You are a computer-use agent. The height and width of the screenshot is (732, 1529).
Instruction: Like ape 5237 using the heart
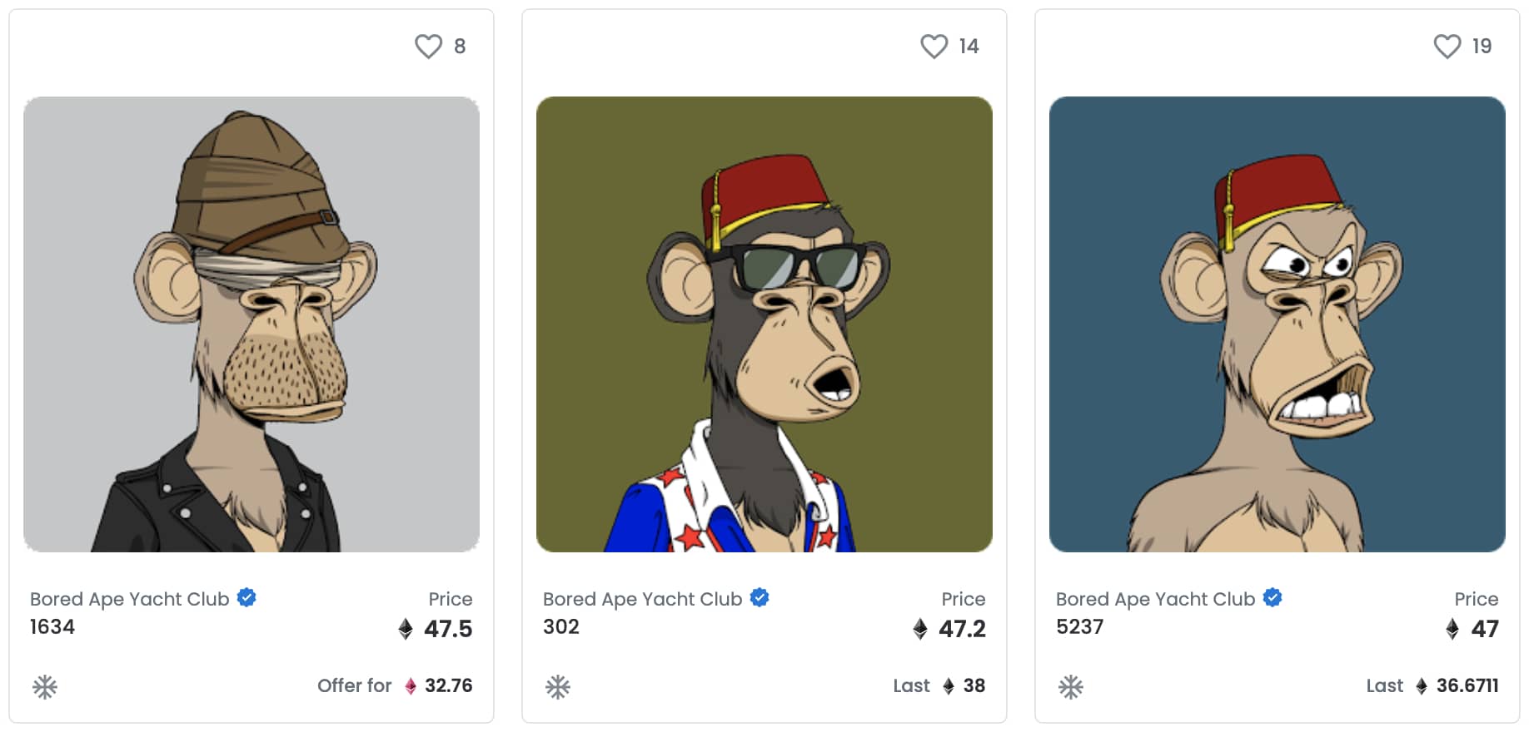(x=1447, y=47)
